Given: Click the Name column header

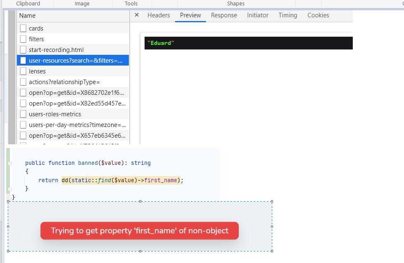Looking at the screenshot, I should [27, 16].
